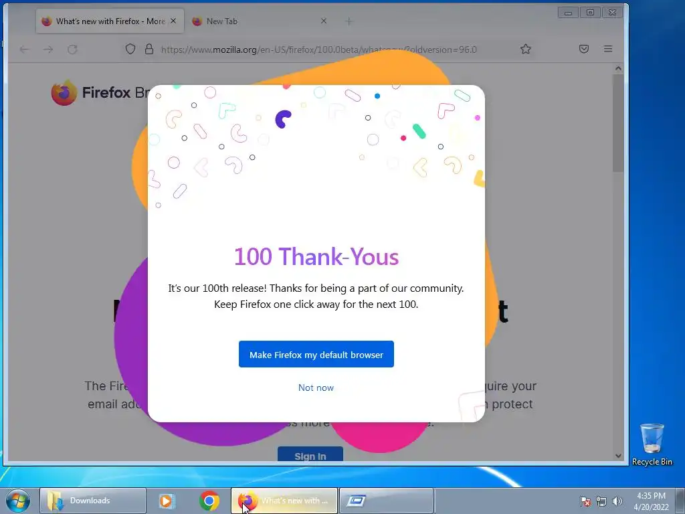Go back with the back arrow

[x=25, y=50]
